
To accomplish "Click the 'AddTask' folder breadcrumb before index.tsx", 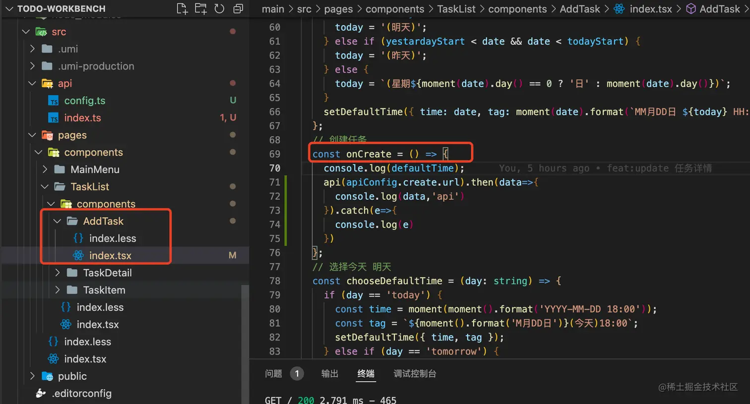I will point(580,9).
